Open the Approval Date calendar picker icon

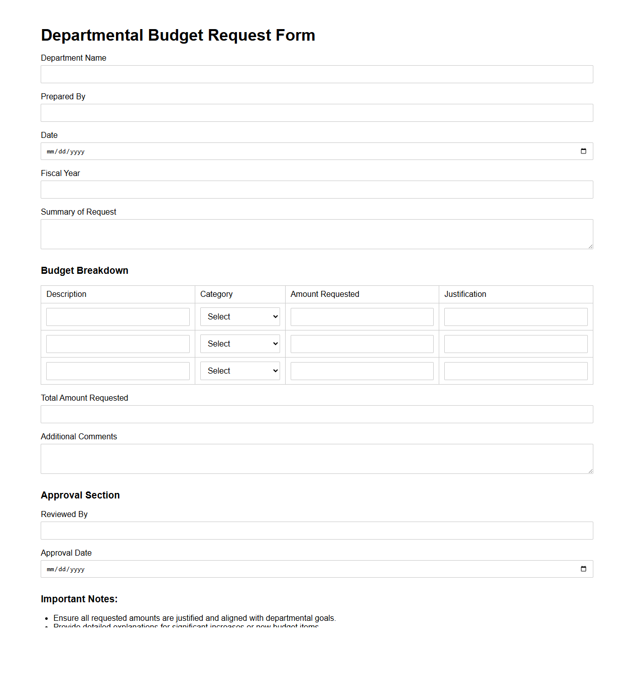[583, 569]
